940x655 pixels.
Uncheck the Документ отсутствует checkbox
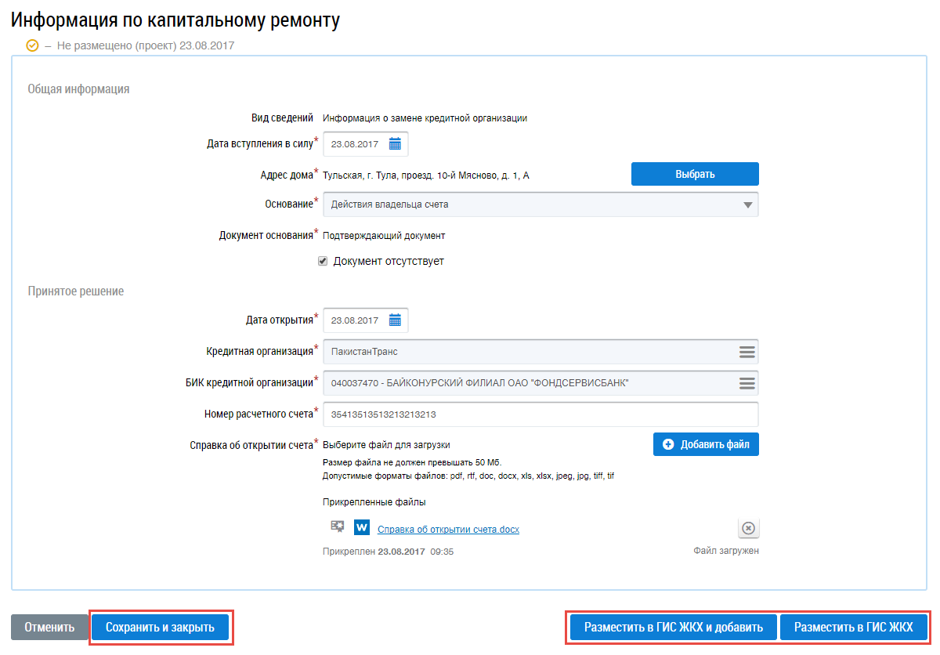click(323, 262)
